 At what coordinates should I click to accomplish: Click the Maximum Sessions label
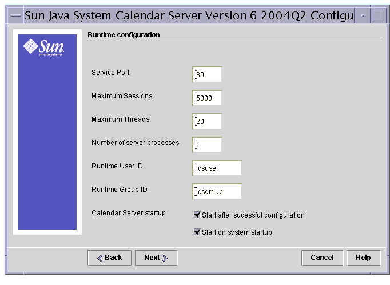pos(122,95)
